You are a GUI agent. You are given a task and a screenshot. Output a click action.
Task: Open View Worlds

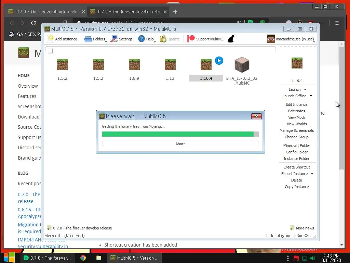[x=297, y=124]
